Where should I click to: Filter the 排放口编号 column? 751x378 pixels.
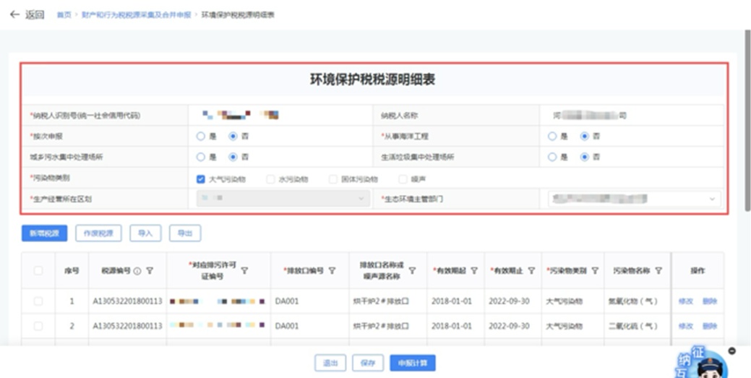pyautogui.click(x=332, y=271)
